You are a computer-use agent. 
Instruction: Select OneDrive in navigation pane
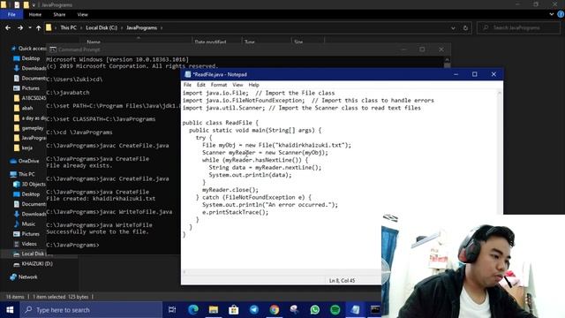28,161
